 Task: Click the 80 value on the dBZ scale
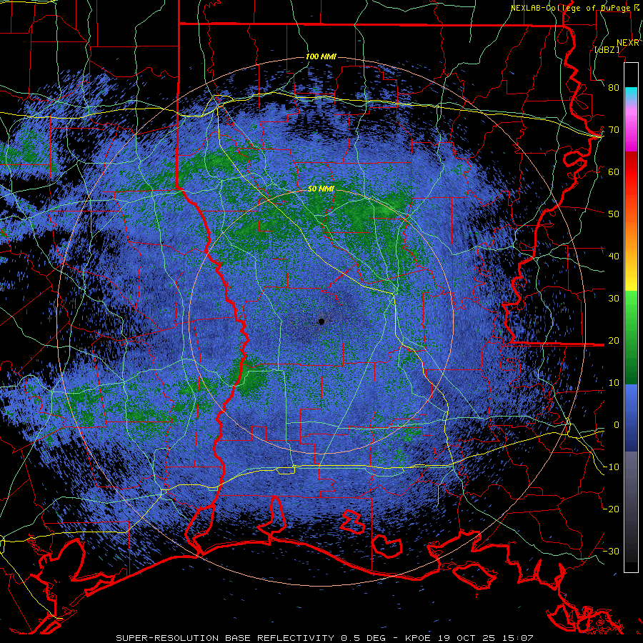(614, 87)
